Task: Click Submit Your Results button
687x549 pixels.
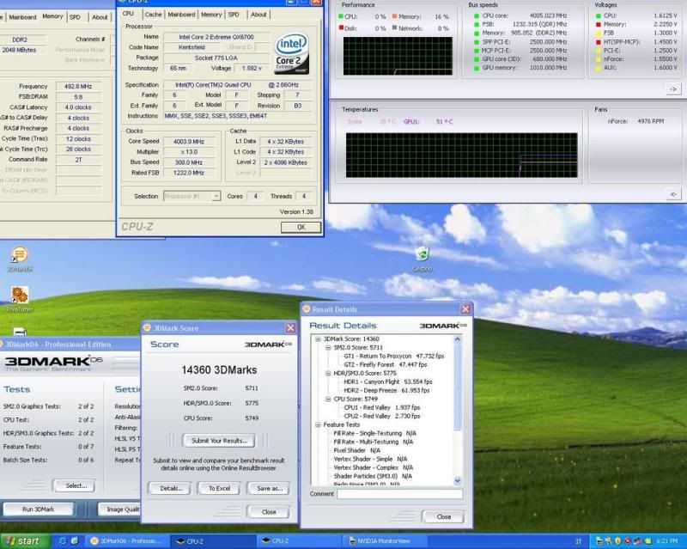Action: pyautogui.click(x=219, y=441)
